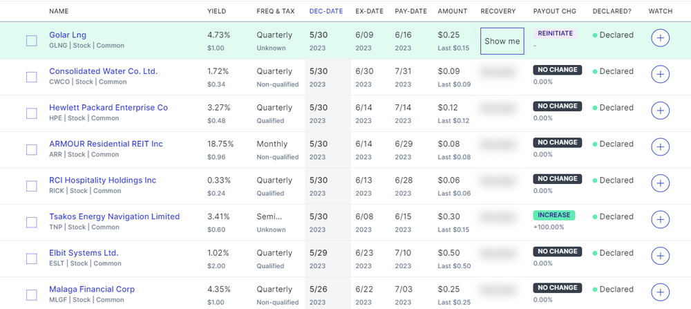This screenshot has height=309, width=691.
Task: Sort by EX-DATE column header
Action: (369, 12)
